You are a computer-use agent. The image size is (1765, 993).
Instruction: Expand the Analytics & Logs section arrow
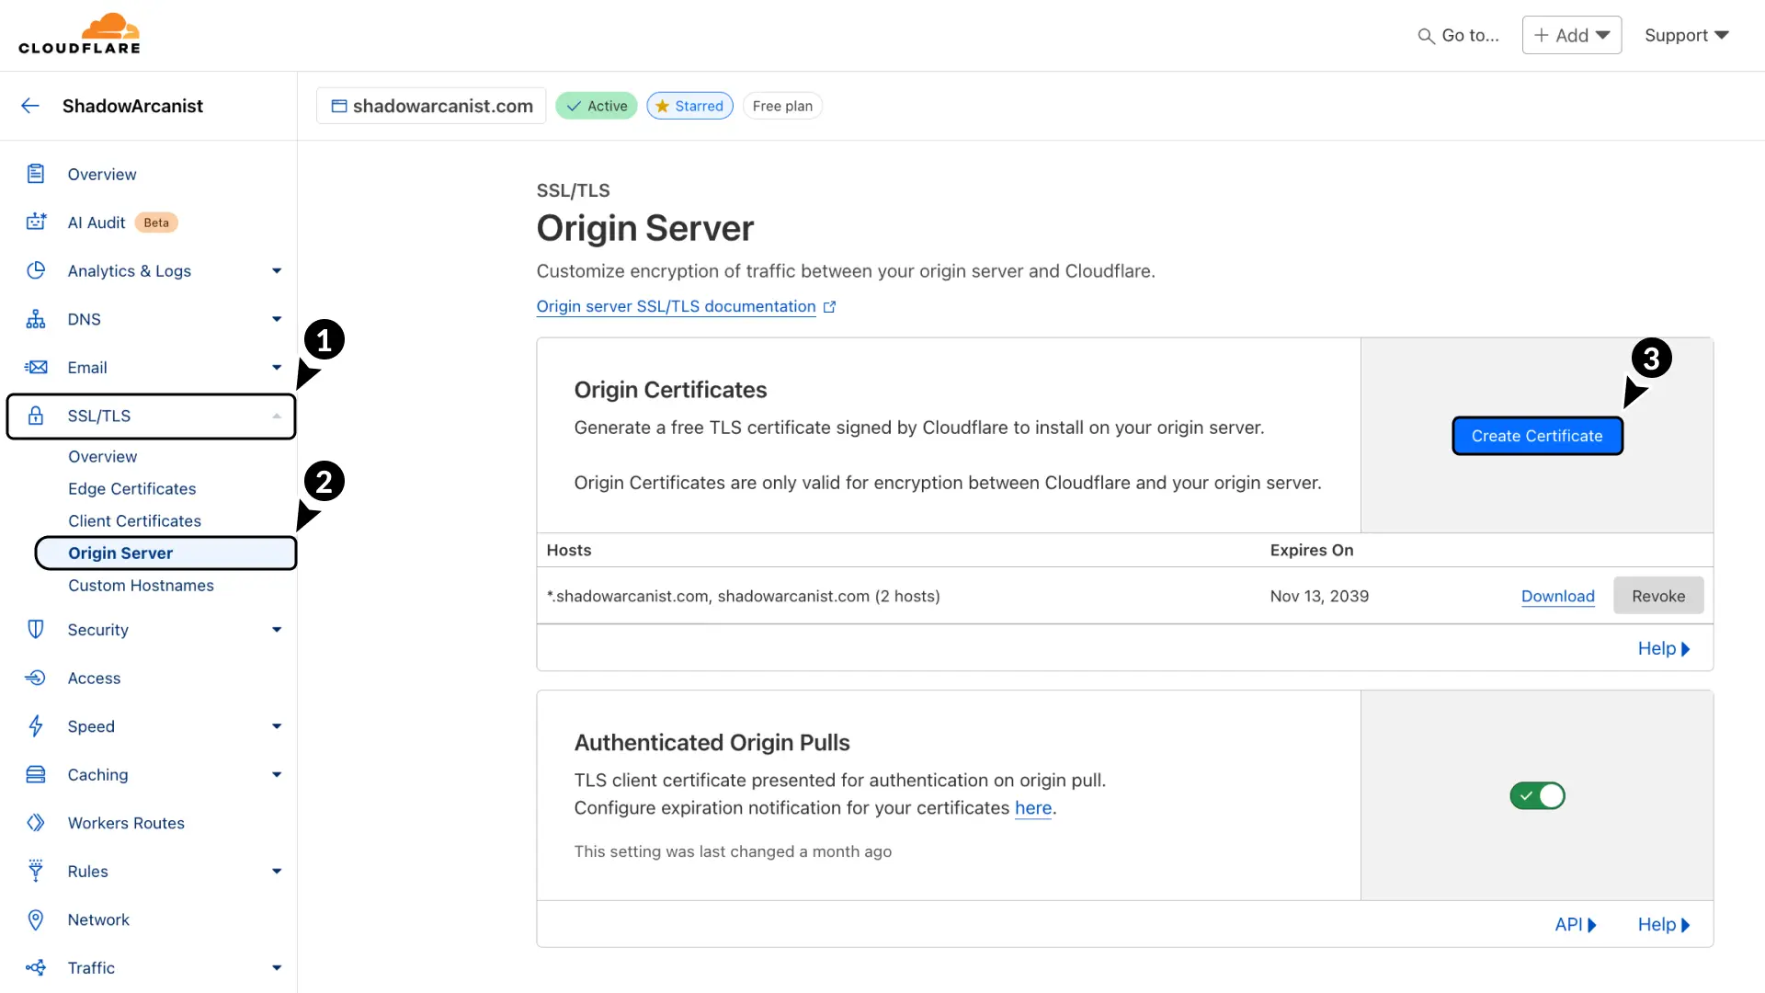(277, 270)
